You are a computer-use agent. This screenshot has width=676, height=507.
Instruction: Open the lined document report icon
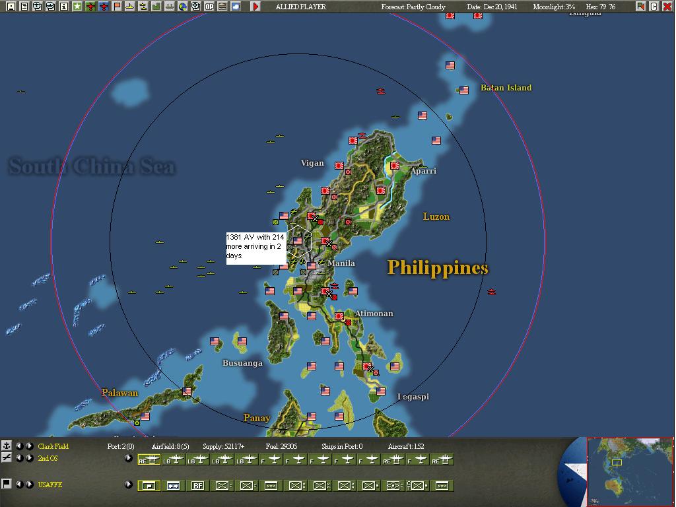[x=24, y=7]
